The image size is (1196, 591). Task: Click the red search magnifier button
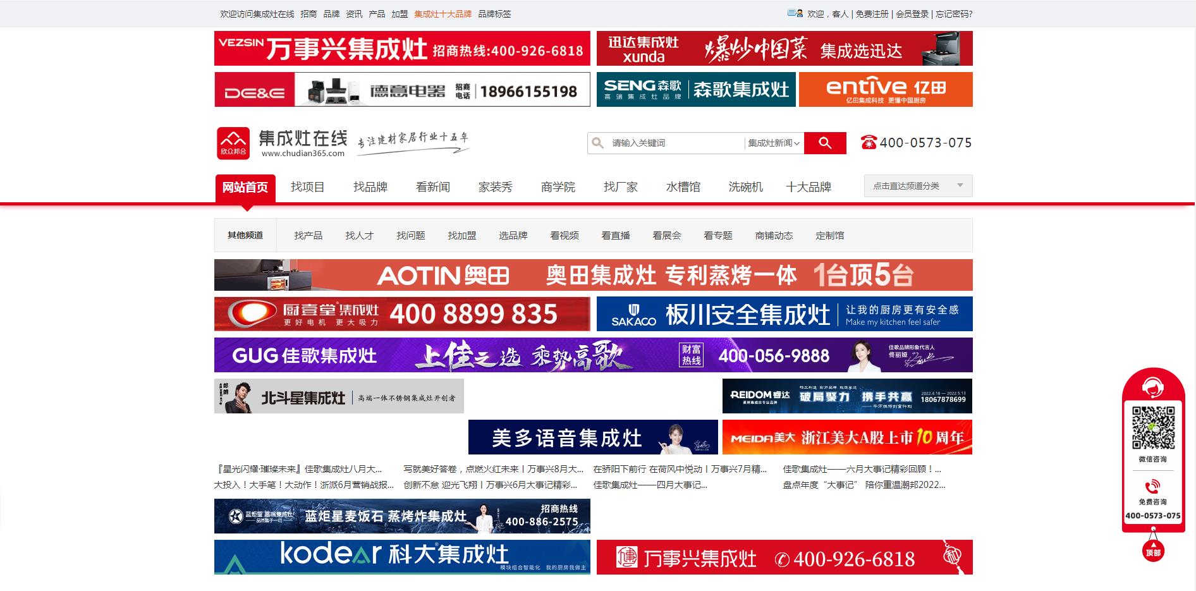[x=825, y=143]
